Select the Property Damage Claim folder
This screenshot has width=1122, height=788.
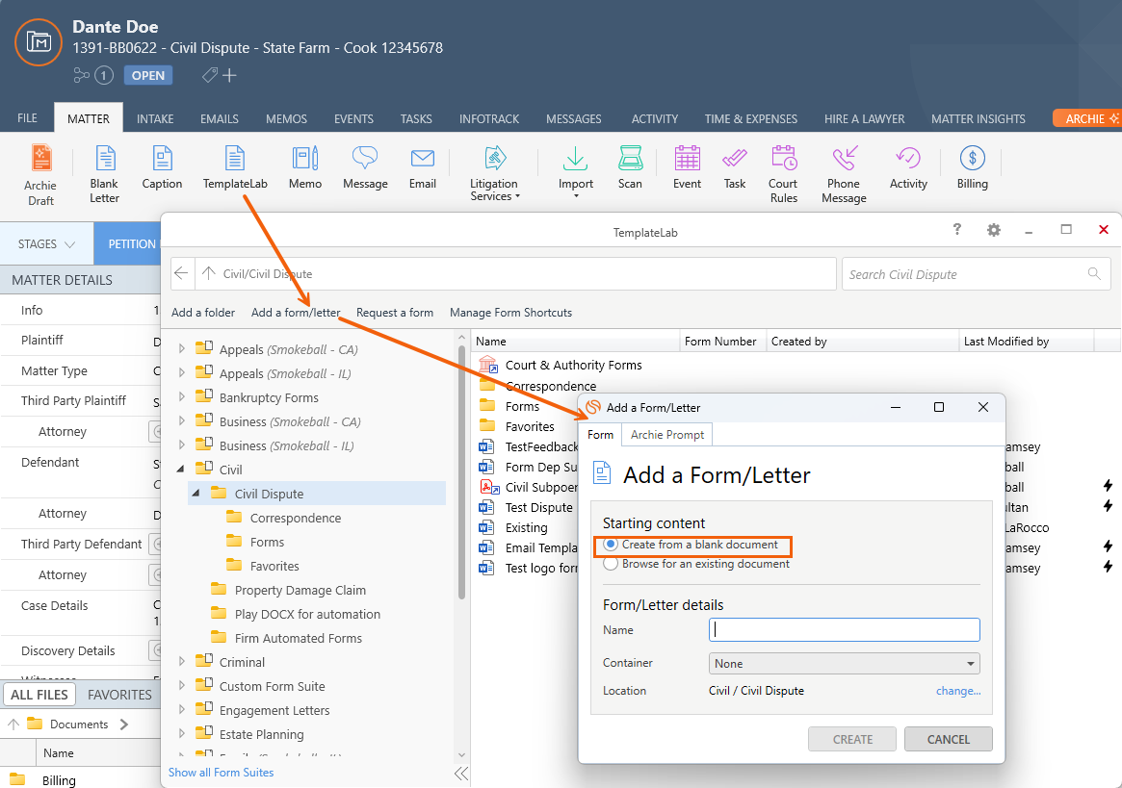point(300,590)
